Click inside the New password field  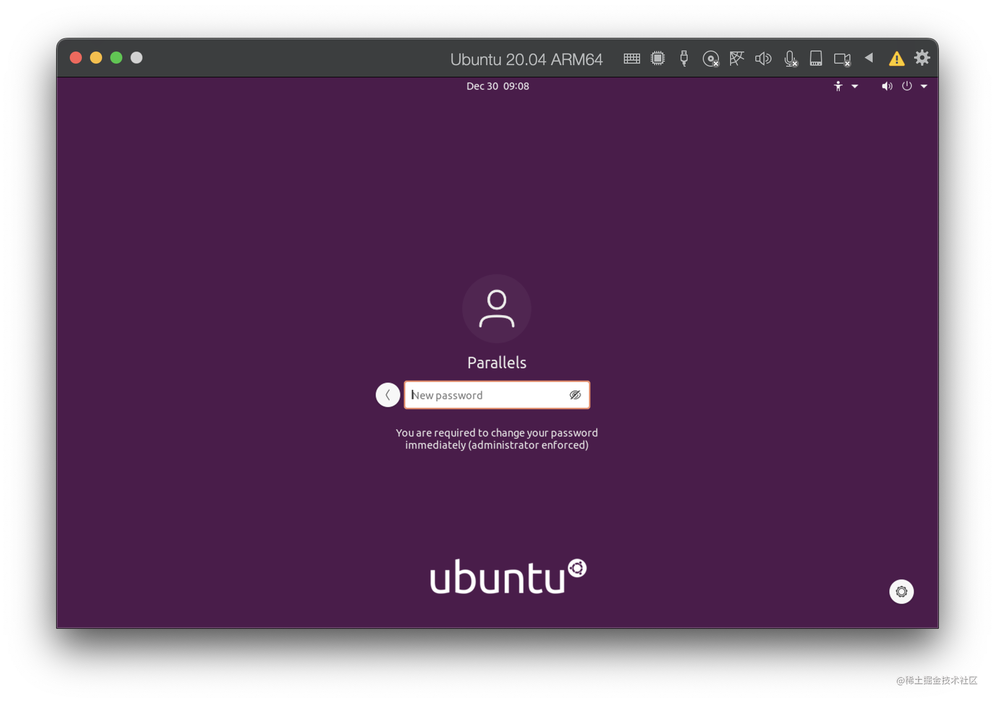click(x=485, y=395)
